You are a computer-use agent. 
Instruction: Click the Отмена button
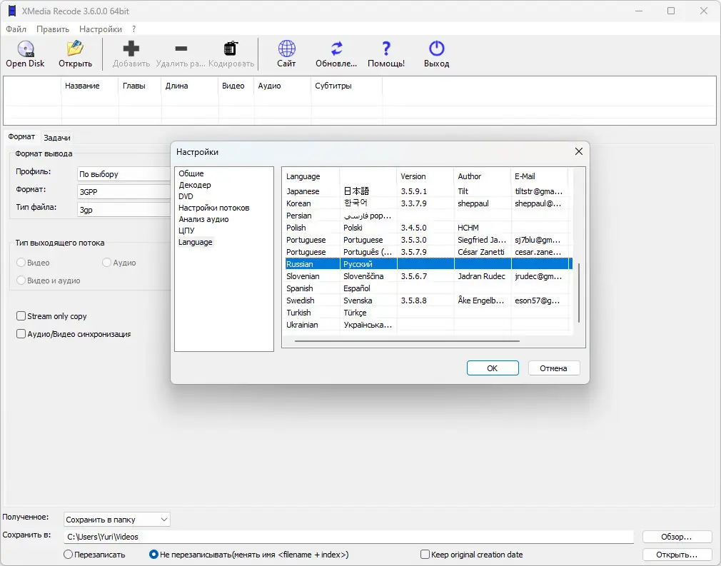[554, 368]
